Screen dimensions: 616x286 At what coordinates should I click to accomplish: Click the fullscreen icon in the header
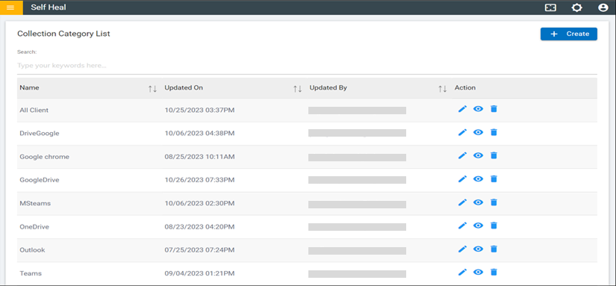(x=550, y=7)
